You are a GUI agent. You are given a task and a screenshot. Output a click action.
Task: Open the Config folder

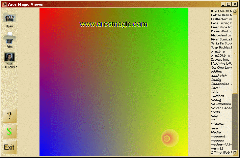(216, 80)
